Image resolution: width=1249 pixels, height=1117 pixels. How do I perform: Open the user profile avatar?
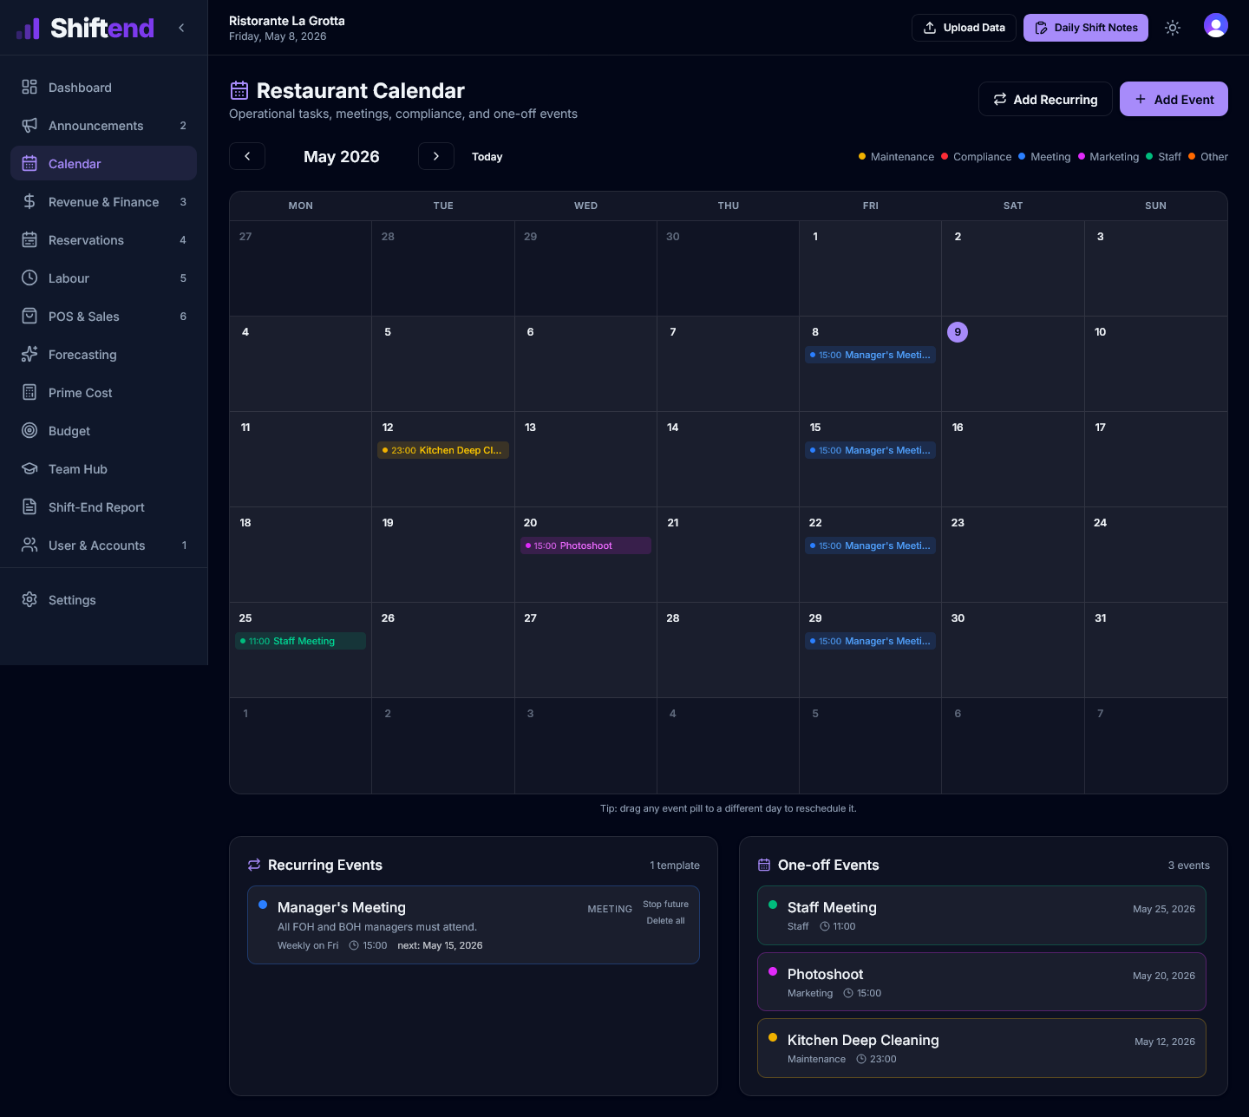pyautogui.click(x=1216, y=26)
